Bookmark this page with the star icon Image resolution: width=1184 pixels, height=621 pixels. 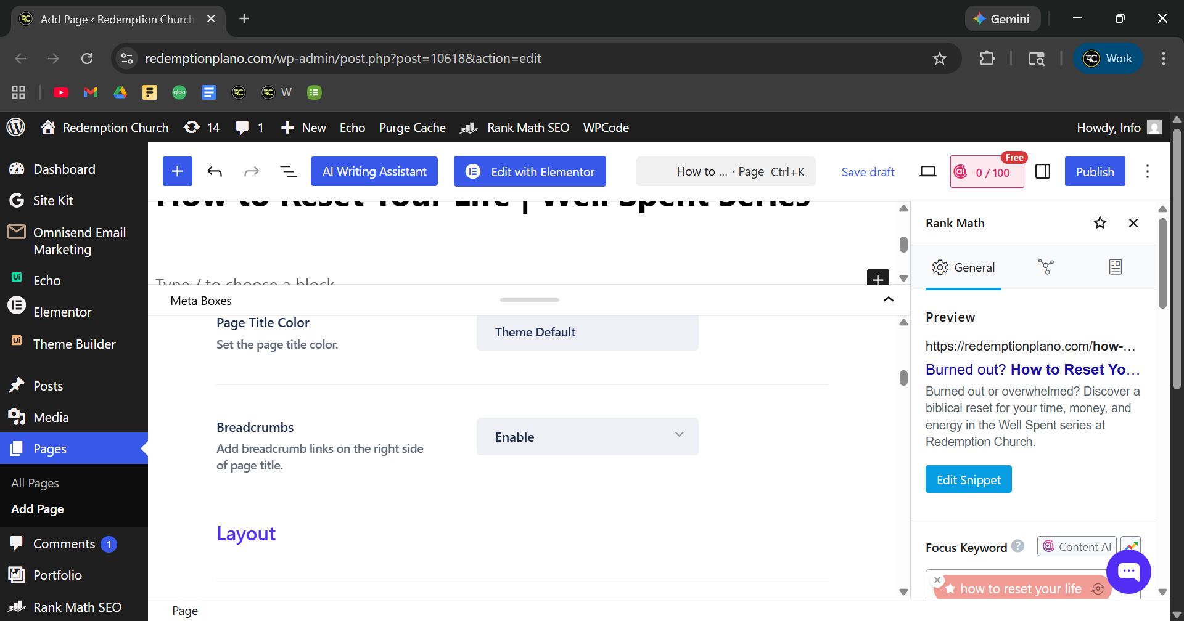939,59
